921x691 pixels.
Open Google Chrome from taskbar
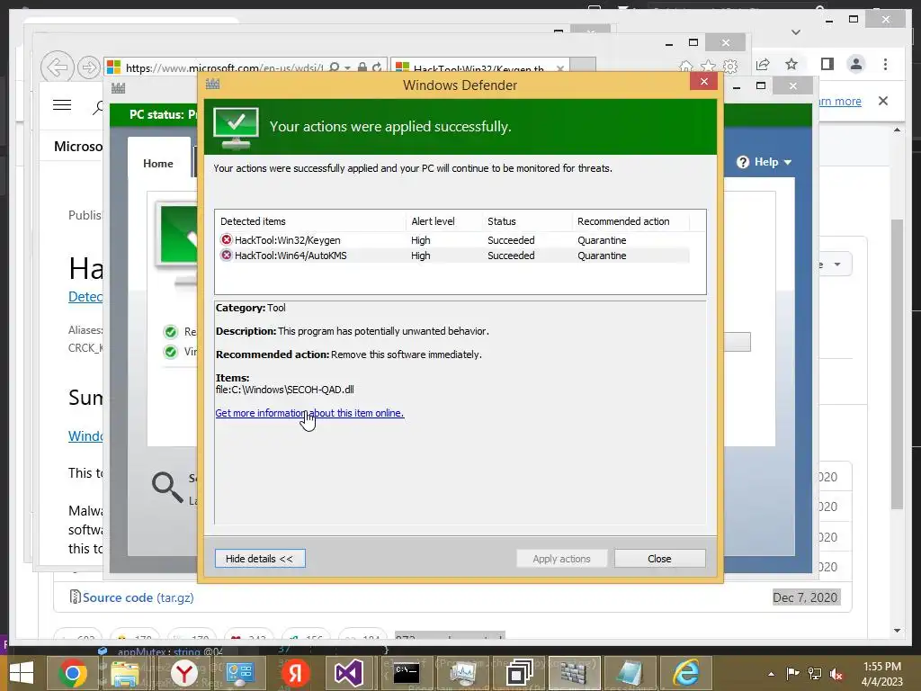coord(72,673)
